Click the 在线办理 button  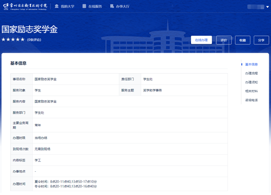click(x=201, y=40)
